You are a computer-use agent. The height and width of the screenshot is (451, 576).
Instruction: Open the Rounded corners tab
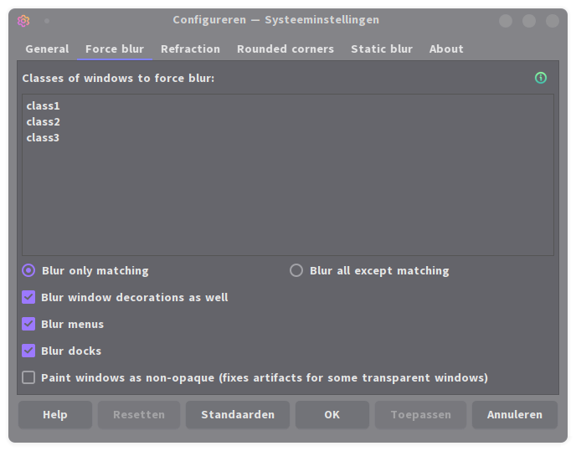285,49
